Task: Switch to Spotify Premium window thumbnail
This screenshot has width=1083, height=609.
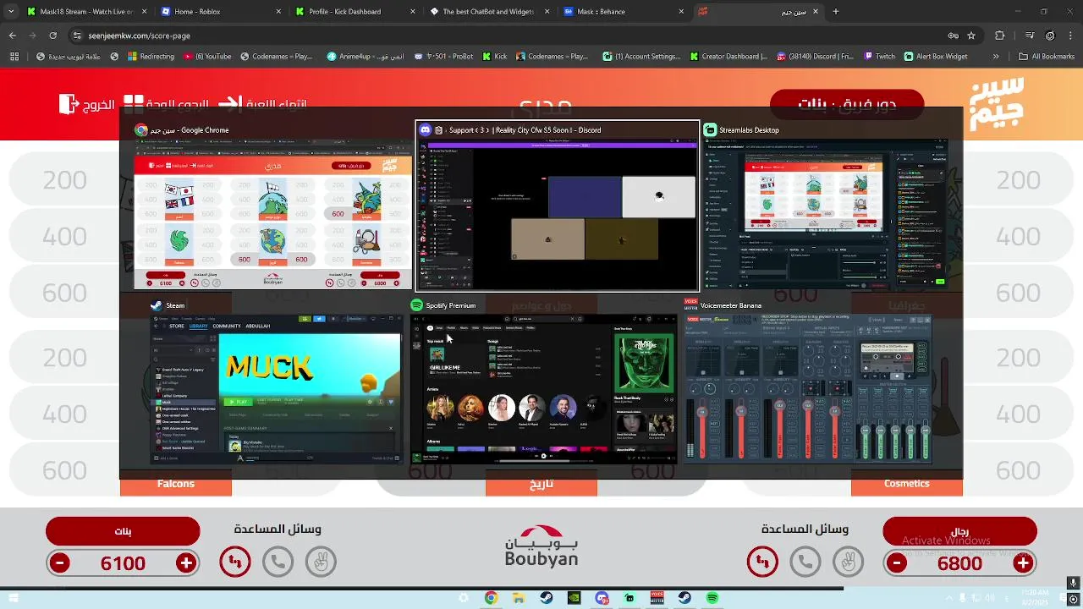Action: 543,381
